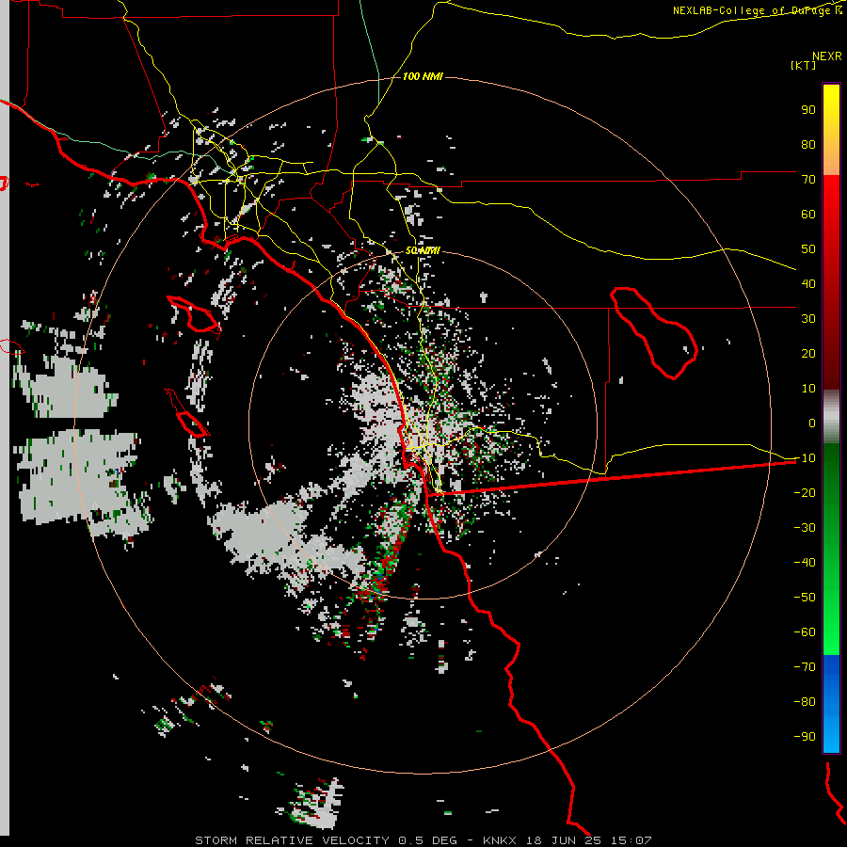Click the positive 10 scale value
847x847 pixels.
coord(808,389)
